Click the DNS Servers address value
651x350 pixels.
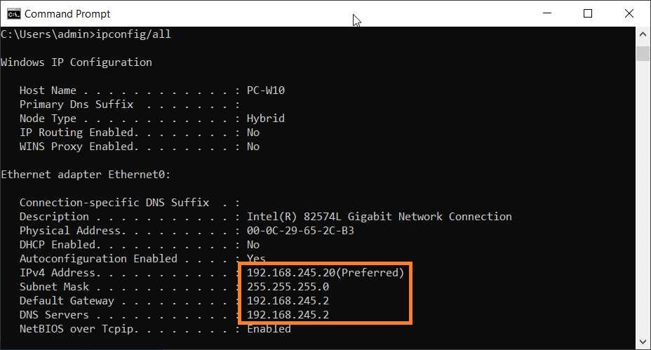click(288, 315)
